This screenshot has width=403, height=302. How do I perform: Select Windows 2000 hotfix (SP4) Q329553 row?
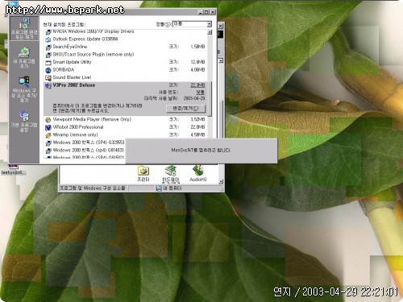pyautogui.click(x=85, y=143)
